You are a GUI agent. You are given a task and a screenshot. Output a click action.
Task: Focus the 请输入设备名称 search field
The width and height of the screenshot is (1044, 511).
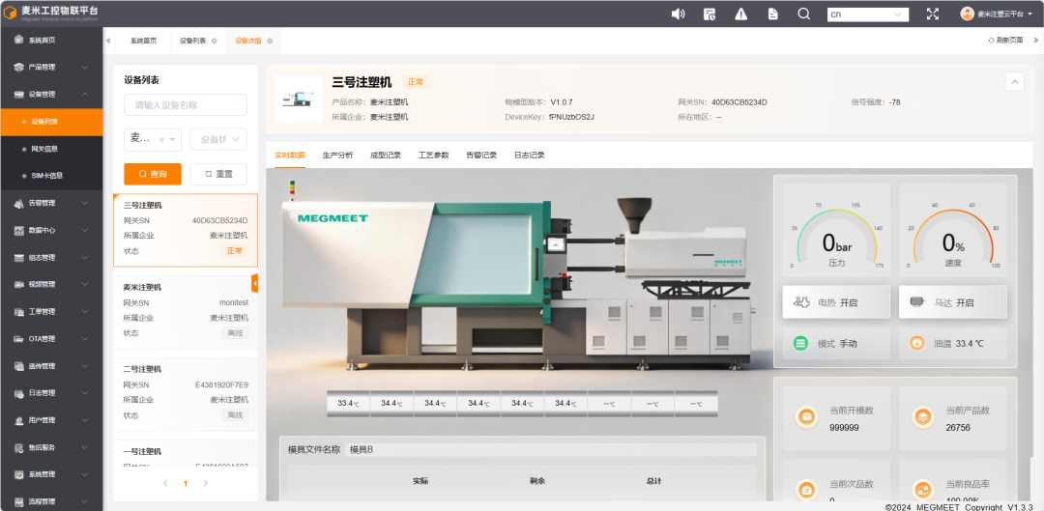tap(186, 105)
